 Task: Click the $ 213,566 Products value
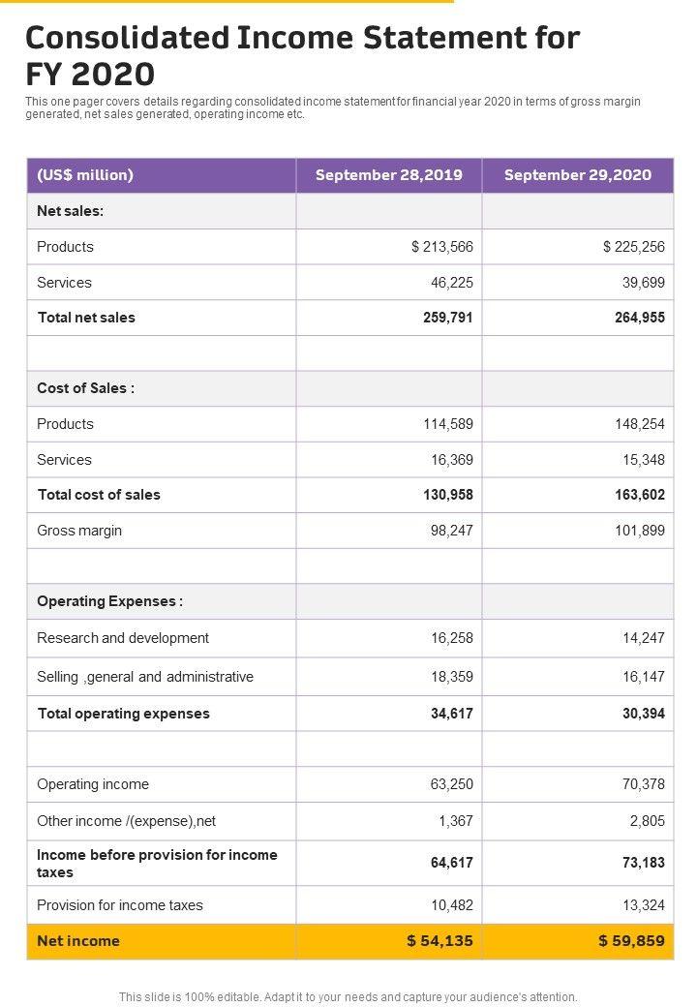[x=442, y=247]
